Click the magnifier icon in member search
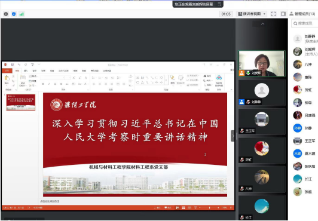This screenshot has width=318, height=221. pyautogui.click(x=295, y=23)
